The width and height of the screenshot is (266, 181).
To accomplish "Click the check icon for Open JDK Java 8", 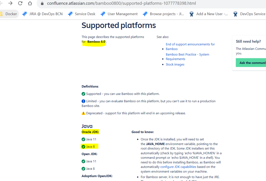I will tap(83, 168).
